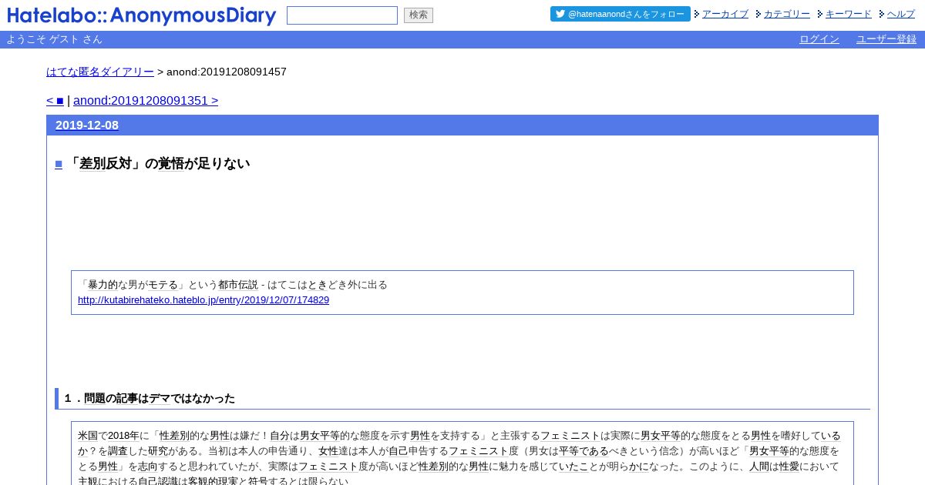Open the ヘルプ help link
Viewport: 925px width, 485px height.
coord(901,14)
